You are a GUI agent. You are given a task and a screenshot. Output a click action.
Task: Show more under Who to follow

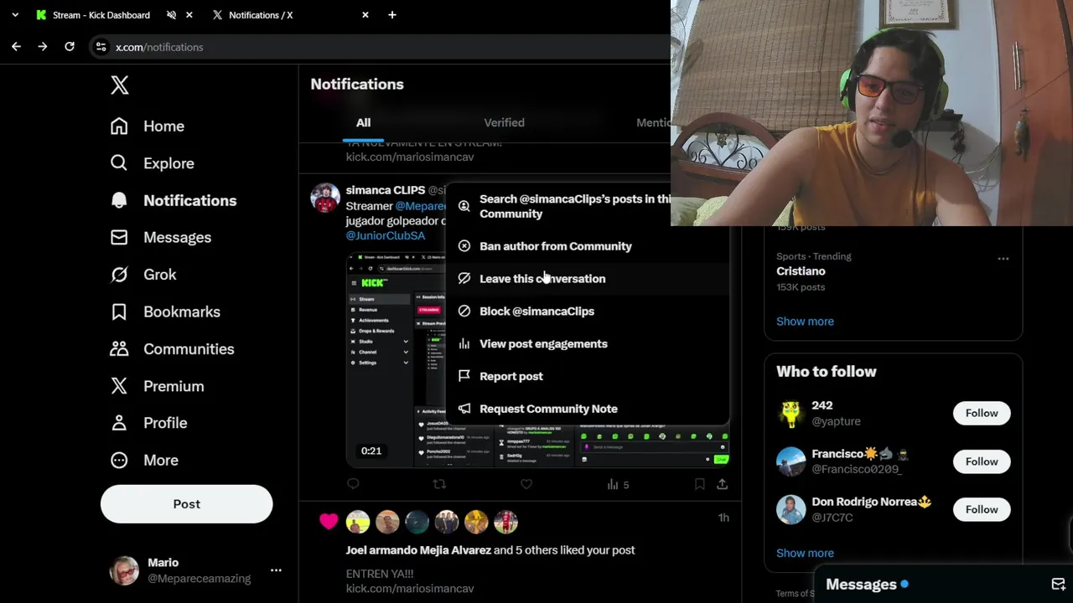[x=805, y=554]
